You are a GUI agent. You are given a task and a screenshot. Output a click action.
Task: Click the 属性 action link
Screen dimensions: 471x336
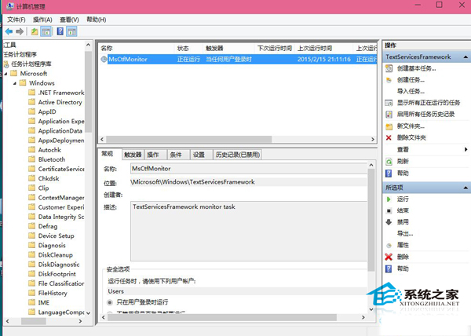coord(403,245)
